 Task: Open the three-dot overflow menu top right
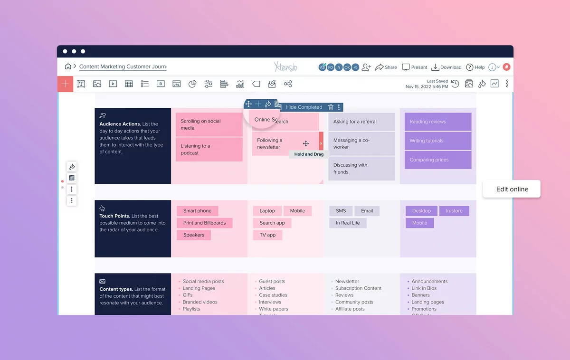click(507, 84)
